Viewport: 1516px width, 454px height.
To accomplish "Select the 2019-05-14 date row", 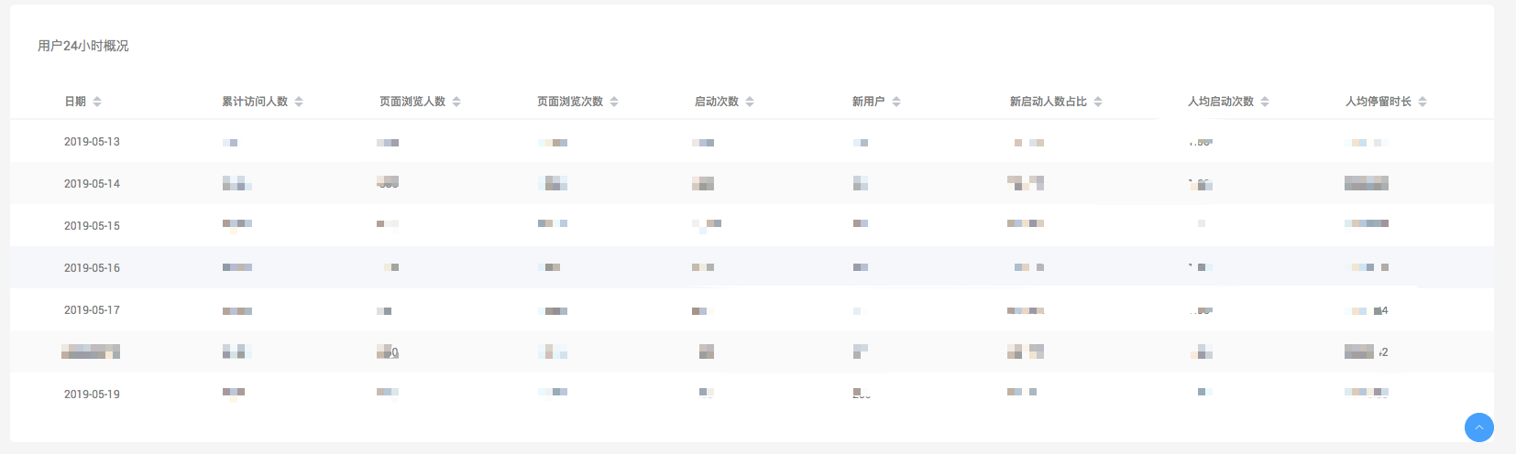I will coord(92,184).
